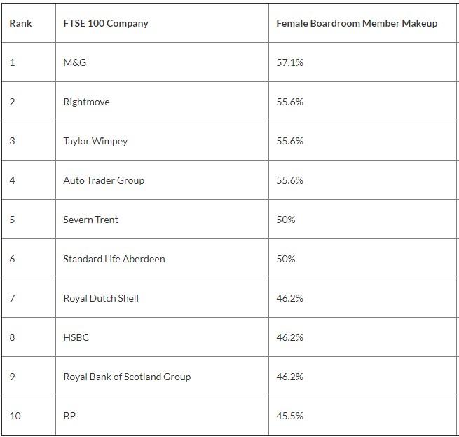The width and height of the screenshot is (459, 437).
Task: Select the HSBC company cell
Action: 76,337
